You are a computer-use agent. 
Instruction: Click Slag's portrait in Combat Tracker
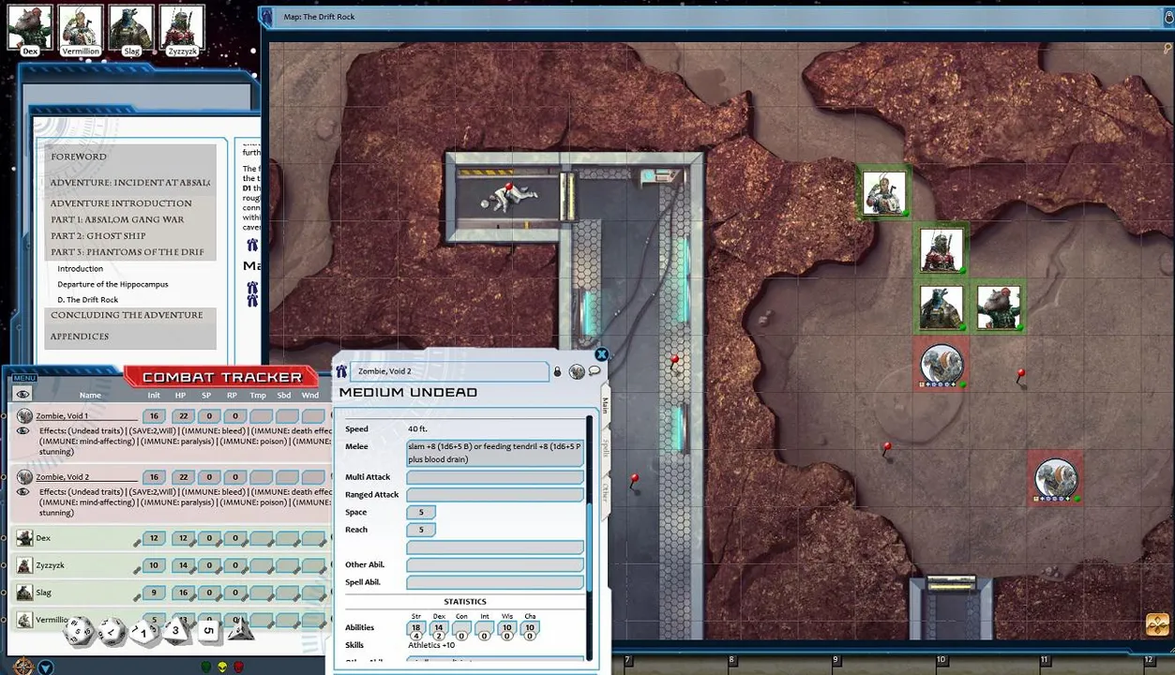tap(25, 592)
